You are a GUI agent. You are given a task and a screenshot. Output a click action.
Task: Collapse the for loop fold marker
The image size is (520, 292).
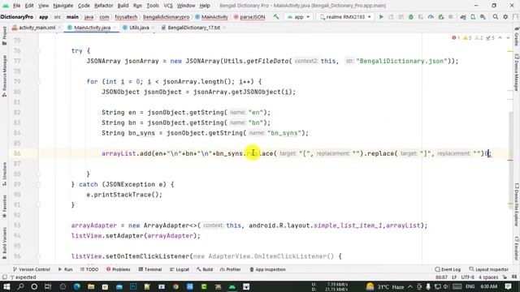[x=38, y=81]
